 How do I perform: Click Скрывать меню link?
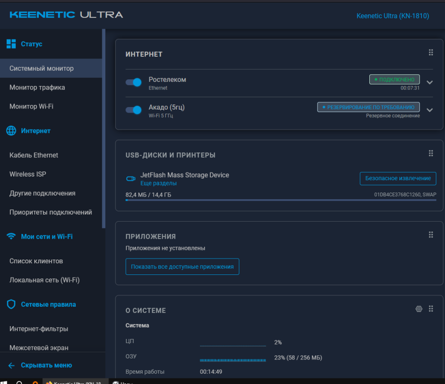pyautogui.click(x=46, y=365)
